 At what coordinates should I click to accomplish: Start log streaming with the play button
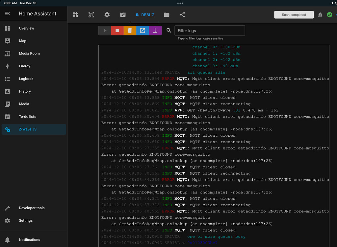click(105, 30)
